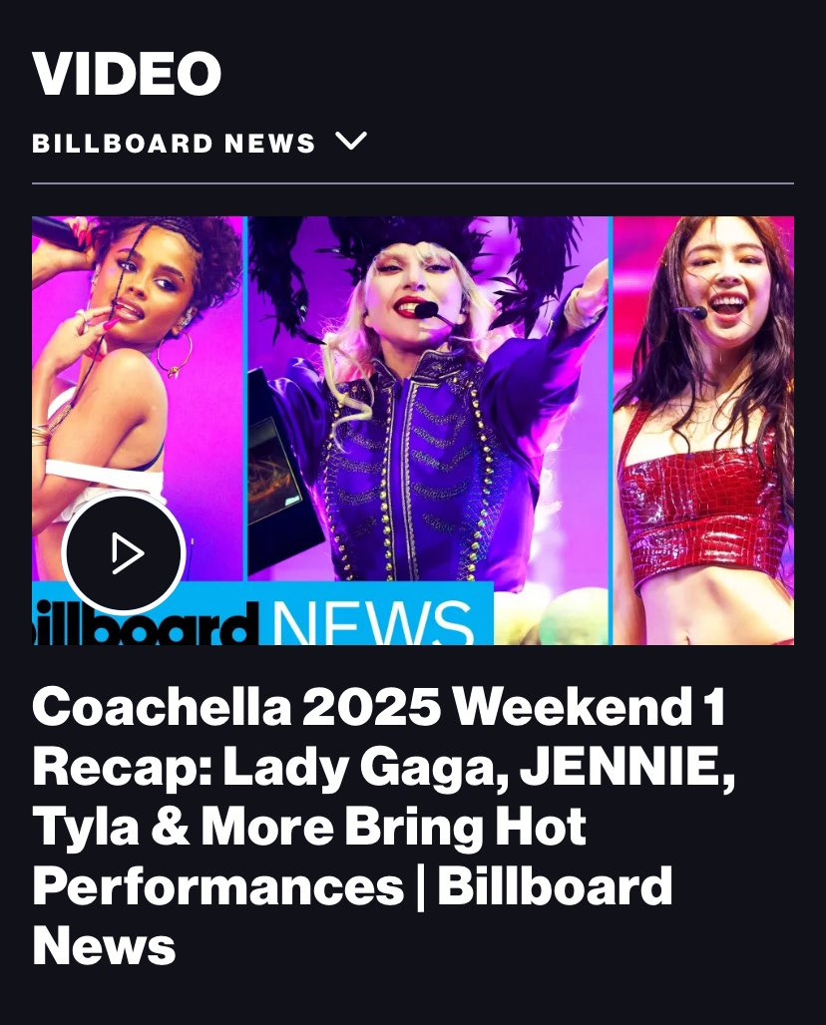Image resolution: width=826 pixels, height=1025 pixels.
Task: Click the triangle inside the play circle
Action: tap(127, 553)
